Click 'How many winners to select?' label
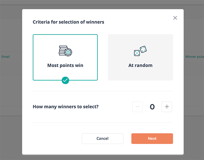Image resolution: width=204 pixels, height=160 pixels. point(66,107)
